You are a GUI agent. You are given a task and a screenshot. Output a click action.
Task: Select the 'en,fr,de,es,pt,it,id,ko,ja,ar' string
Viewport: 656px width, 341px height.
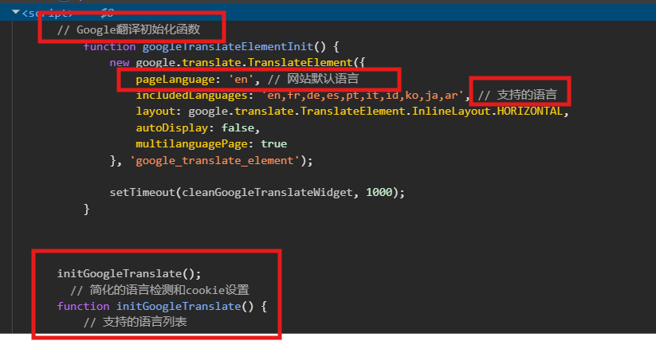coord(363,96)
